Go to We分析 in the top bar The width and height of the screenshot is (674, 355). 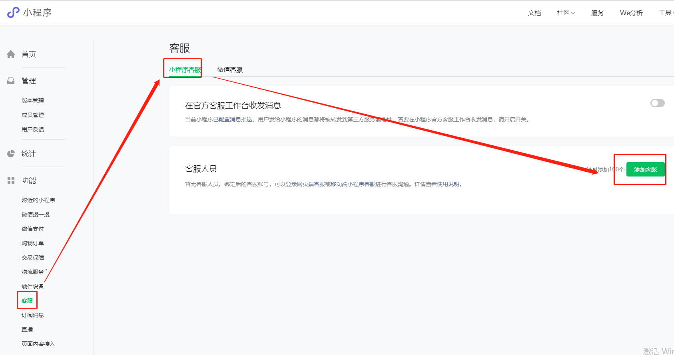point(631,13)
